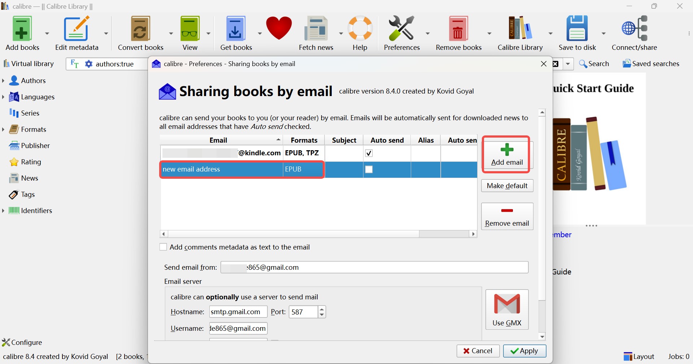693x364 pixels.
Task: Expand the Languages tree node
Action: (4, 97)
